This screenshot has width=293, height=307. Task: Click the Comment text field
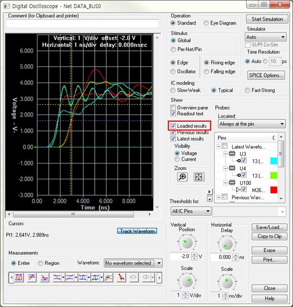click(83, 24)
